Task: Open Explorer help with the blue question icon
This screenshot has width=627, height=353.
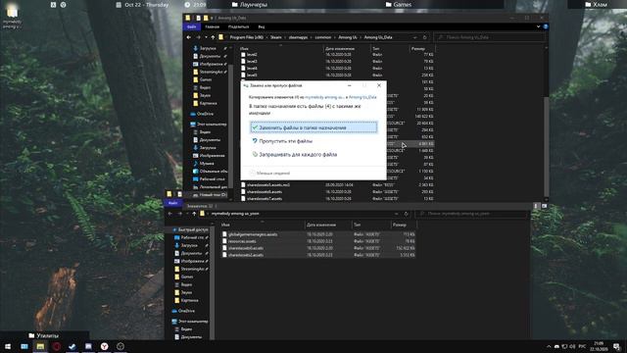Action: point(545,26)
